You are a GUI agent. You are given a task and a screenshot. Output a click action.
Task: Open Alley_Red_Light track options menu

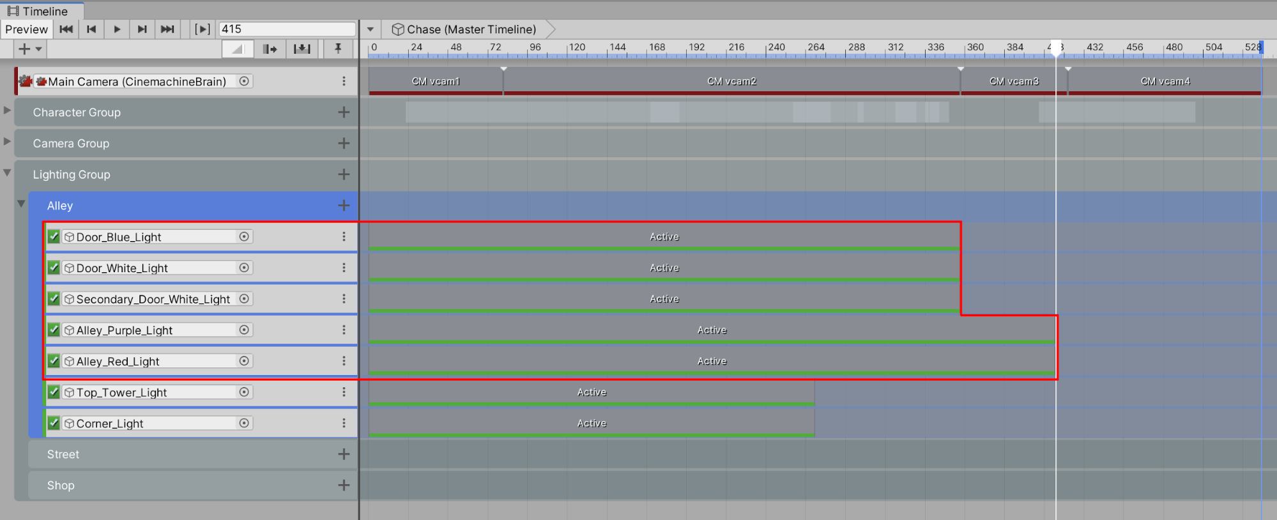click(x=344, y=361)
